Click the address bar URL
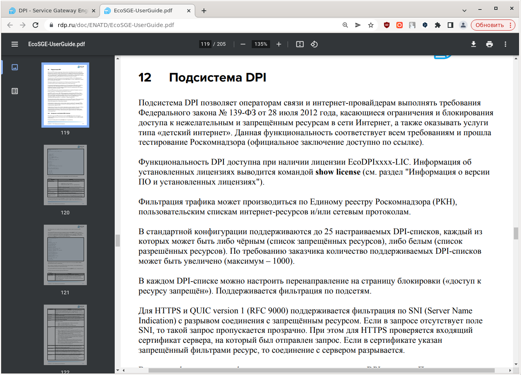The height and width of the screenshot is (375, 521). 116,25
